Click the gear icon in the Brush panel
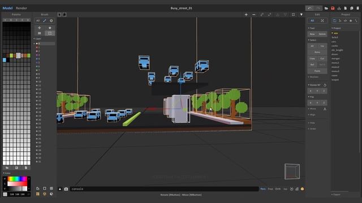Screen dimensions: 362x203 pyautogui.click(x=51, y=21)
